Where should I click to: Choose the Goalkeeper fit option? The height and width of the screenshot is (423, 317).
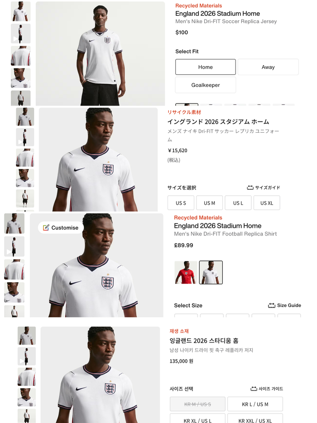205,85
